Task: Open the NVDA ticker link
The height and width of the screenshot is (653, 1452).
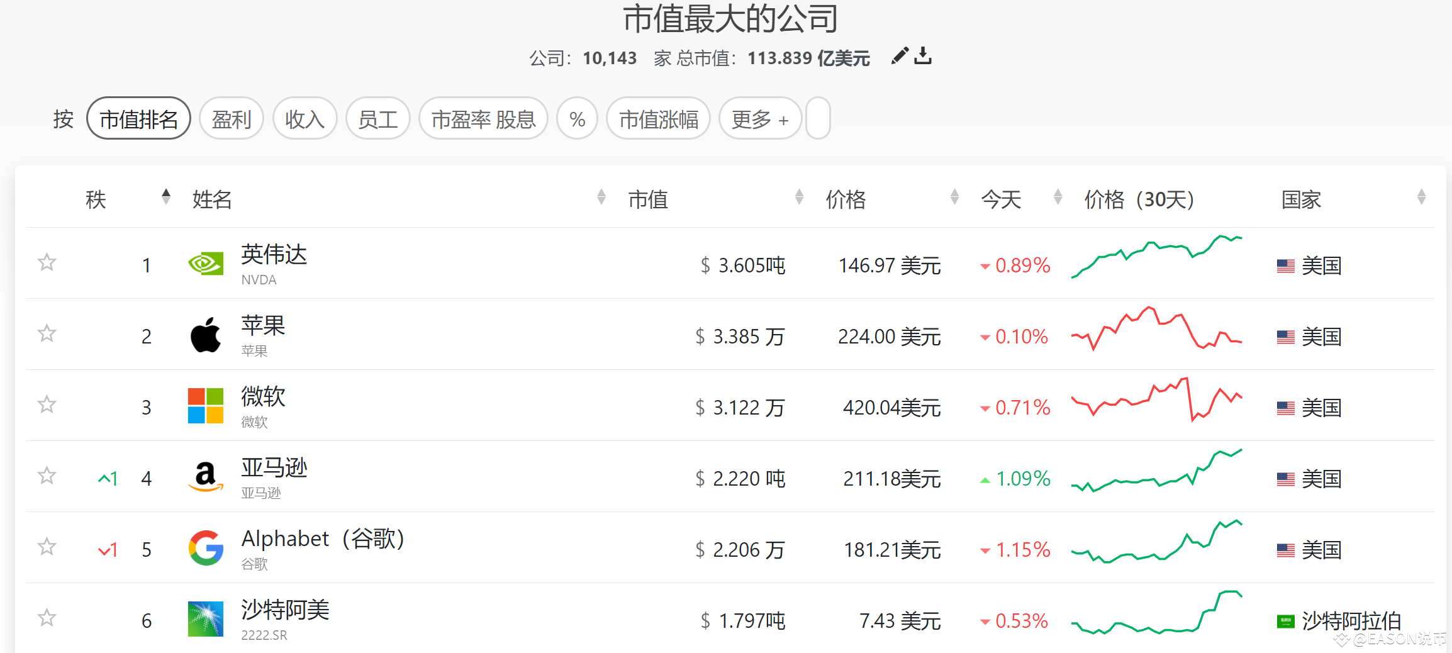Action: coord(259,280)
